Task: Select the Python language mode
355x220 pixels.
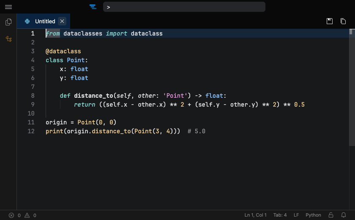Action: tap(313, 215)
